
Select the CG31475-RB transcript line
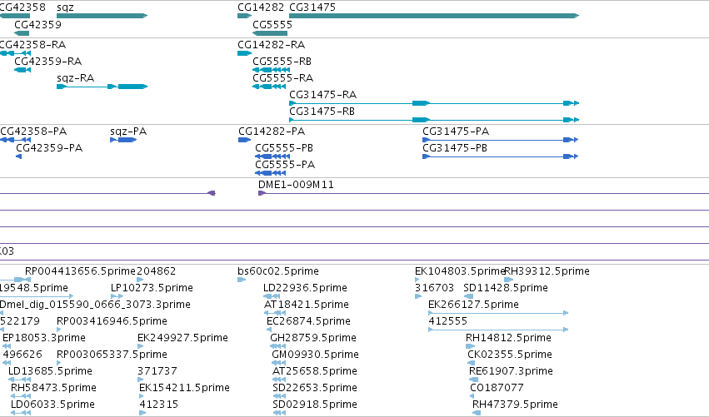tap(434, 120)
